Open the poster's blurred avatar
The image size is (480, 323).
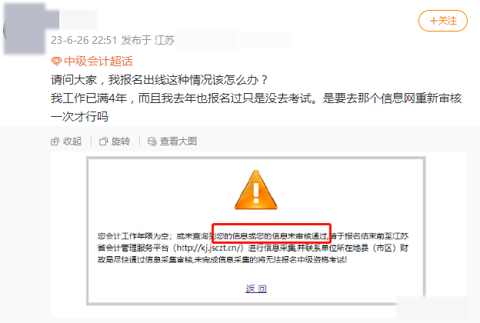tap(25, 29)
